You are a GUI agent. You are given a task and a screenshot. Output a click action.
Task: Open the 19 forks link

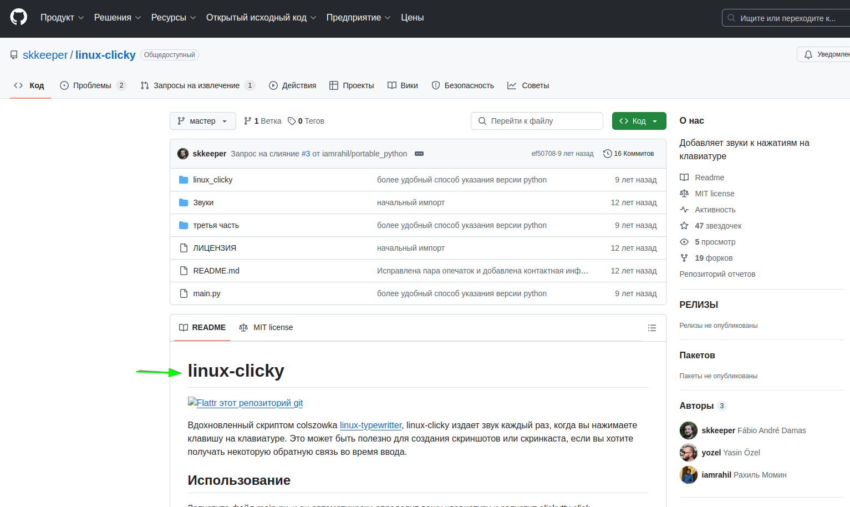click(713, 258)
